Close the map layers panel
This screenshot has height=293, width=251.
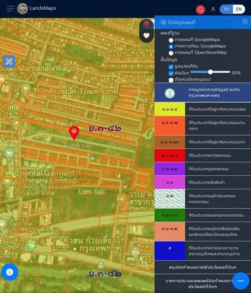click(245, 21)
